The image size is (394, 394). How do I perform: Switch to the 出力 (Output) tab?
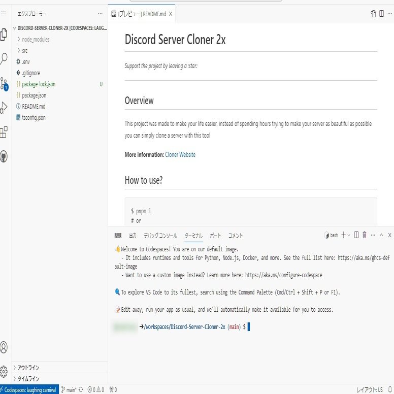point(133,236)
